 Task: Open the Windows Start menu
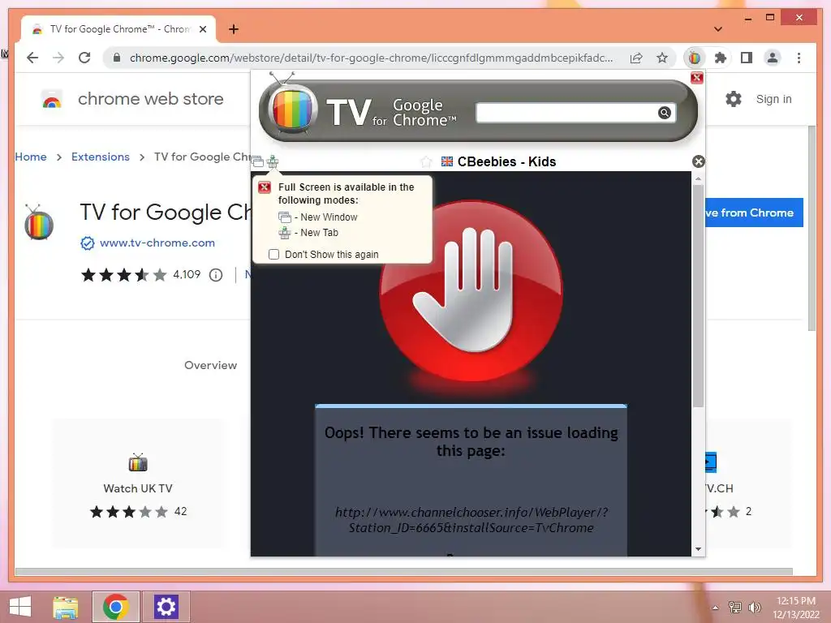[20, 607]
